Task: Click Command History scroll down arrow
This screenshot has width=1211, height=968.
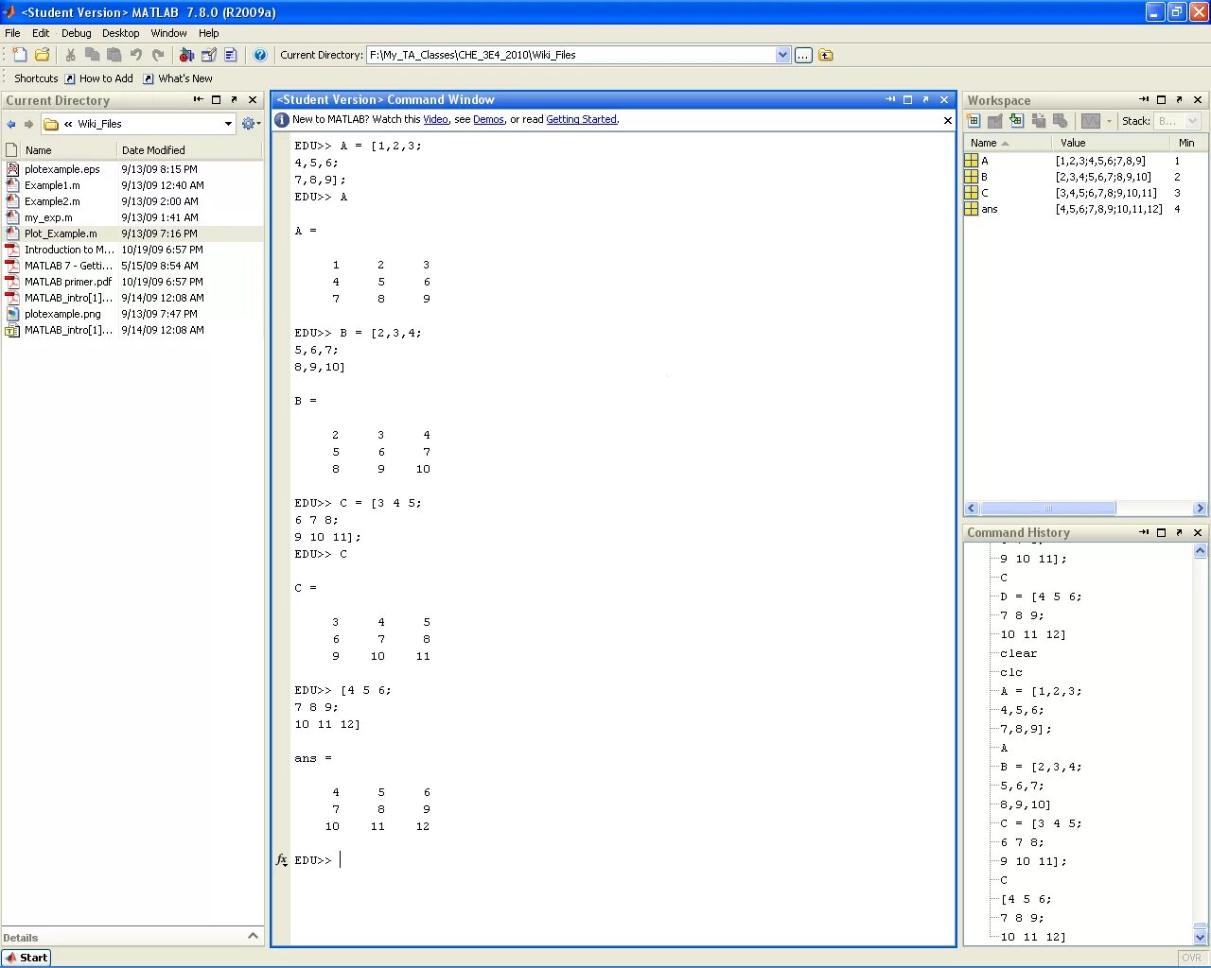Action: (1200, 937)
